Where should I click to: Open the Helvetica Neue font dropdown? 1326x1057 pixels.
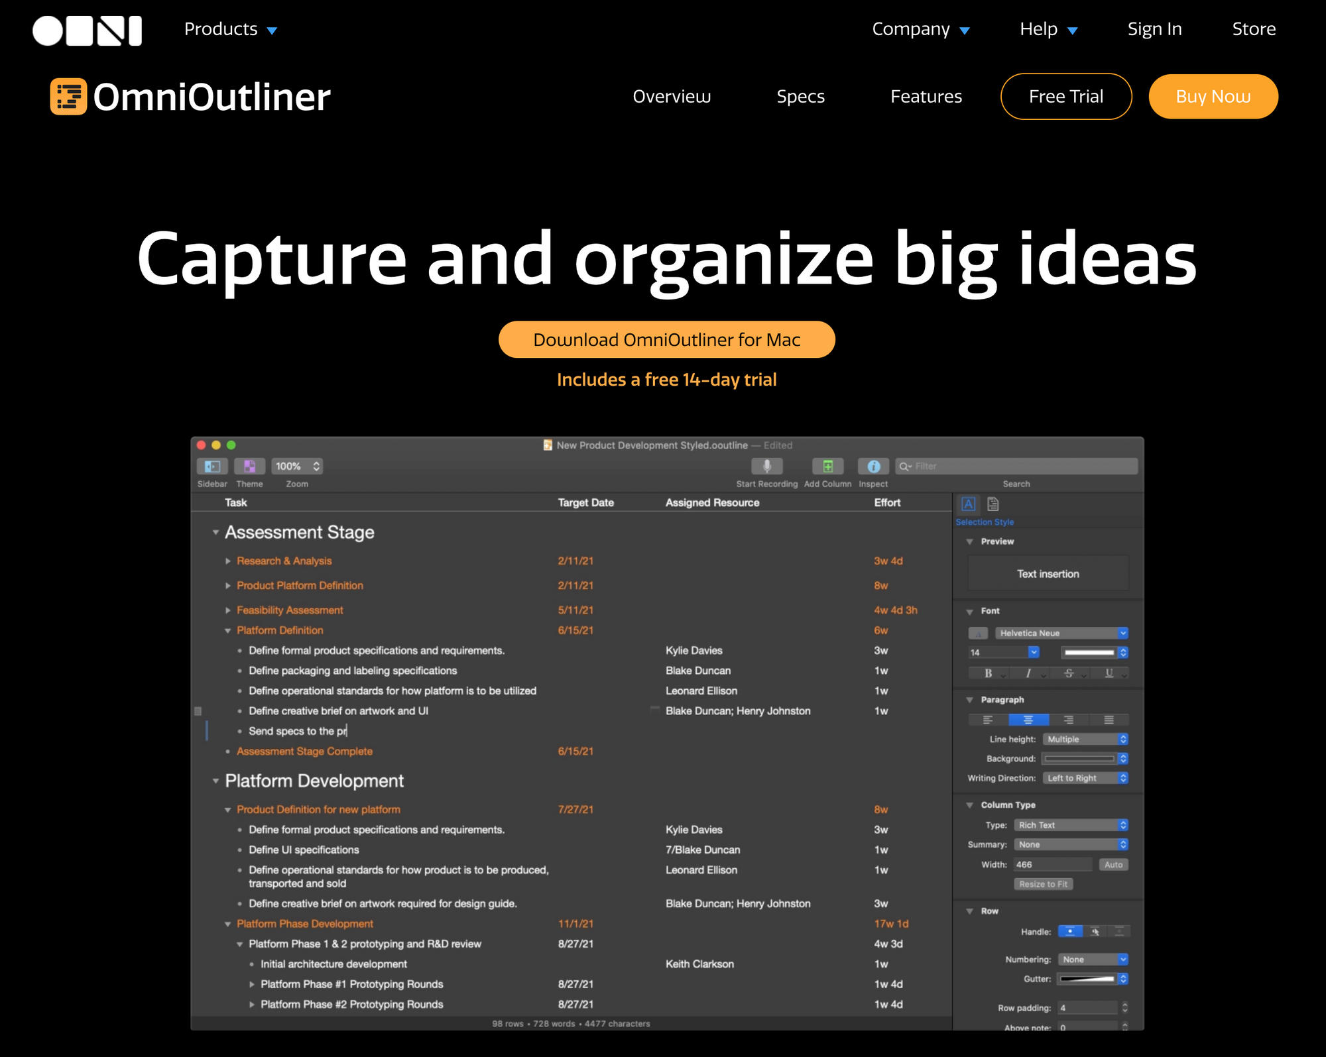(1061, 634)
